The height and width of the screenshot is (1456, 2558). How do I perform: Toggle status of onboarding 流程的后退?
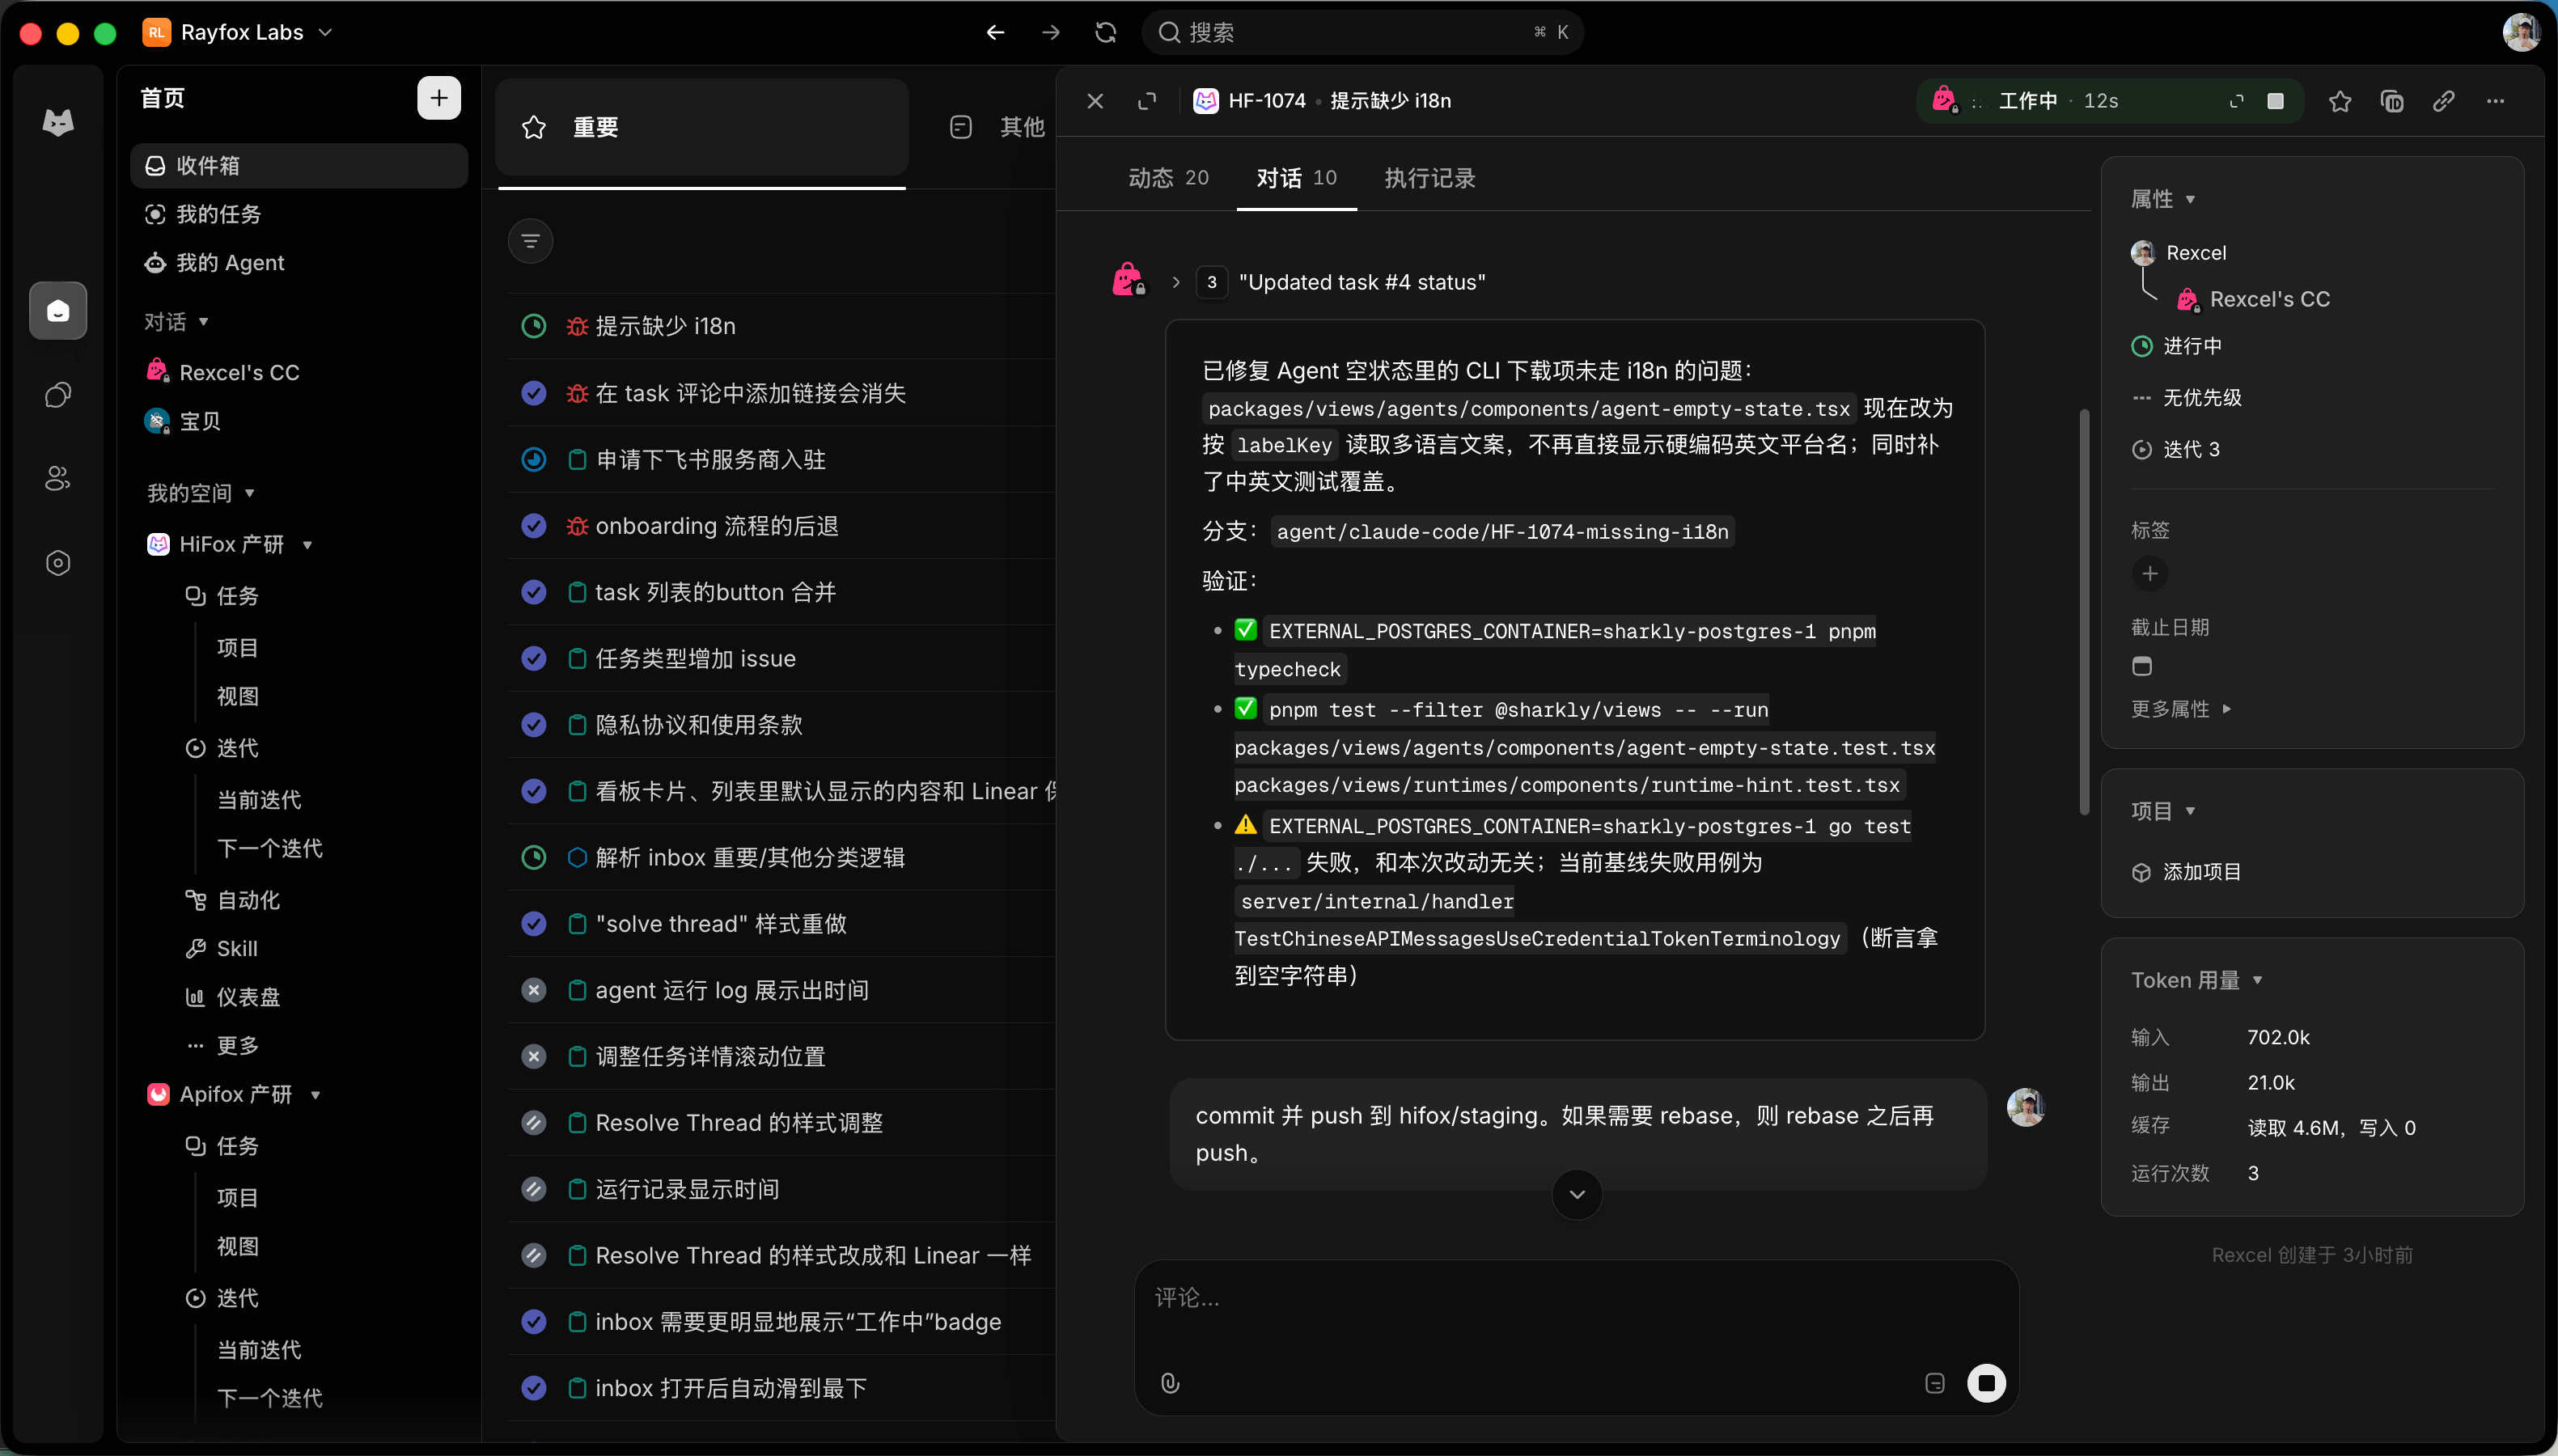tap(534, 526)
